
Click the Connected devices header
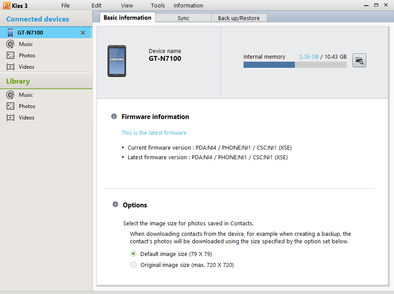click(38, 19)
